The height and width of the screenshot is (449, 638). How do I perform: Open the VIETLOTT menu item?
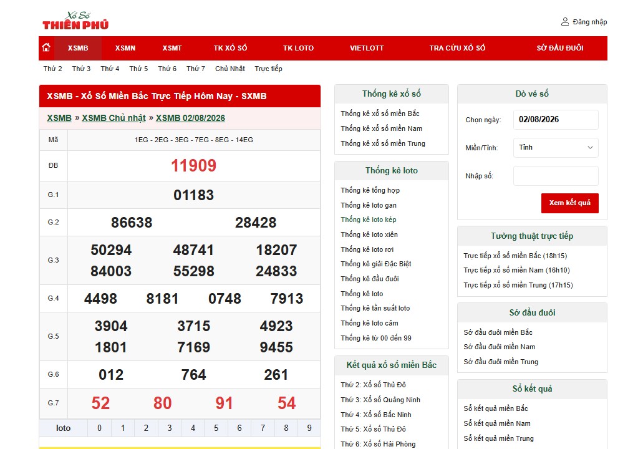(x=367, y=48)
